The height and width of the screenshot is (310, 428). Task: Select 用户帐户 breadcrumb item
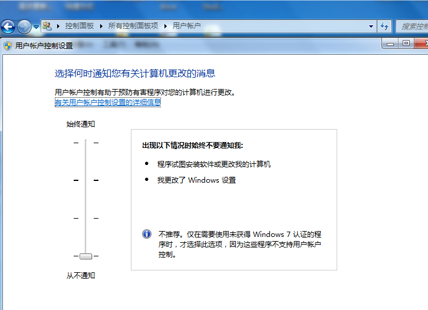pos(187,26)
